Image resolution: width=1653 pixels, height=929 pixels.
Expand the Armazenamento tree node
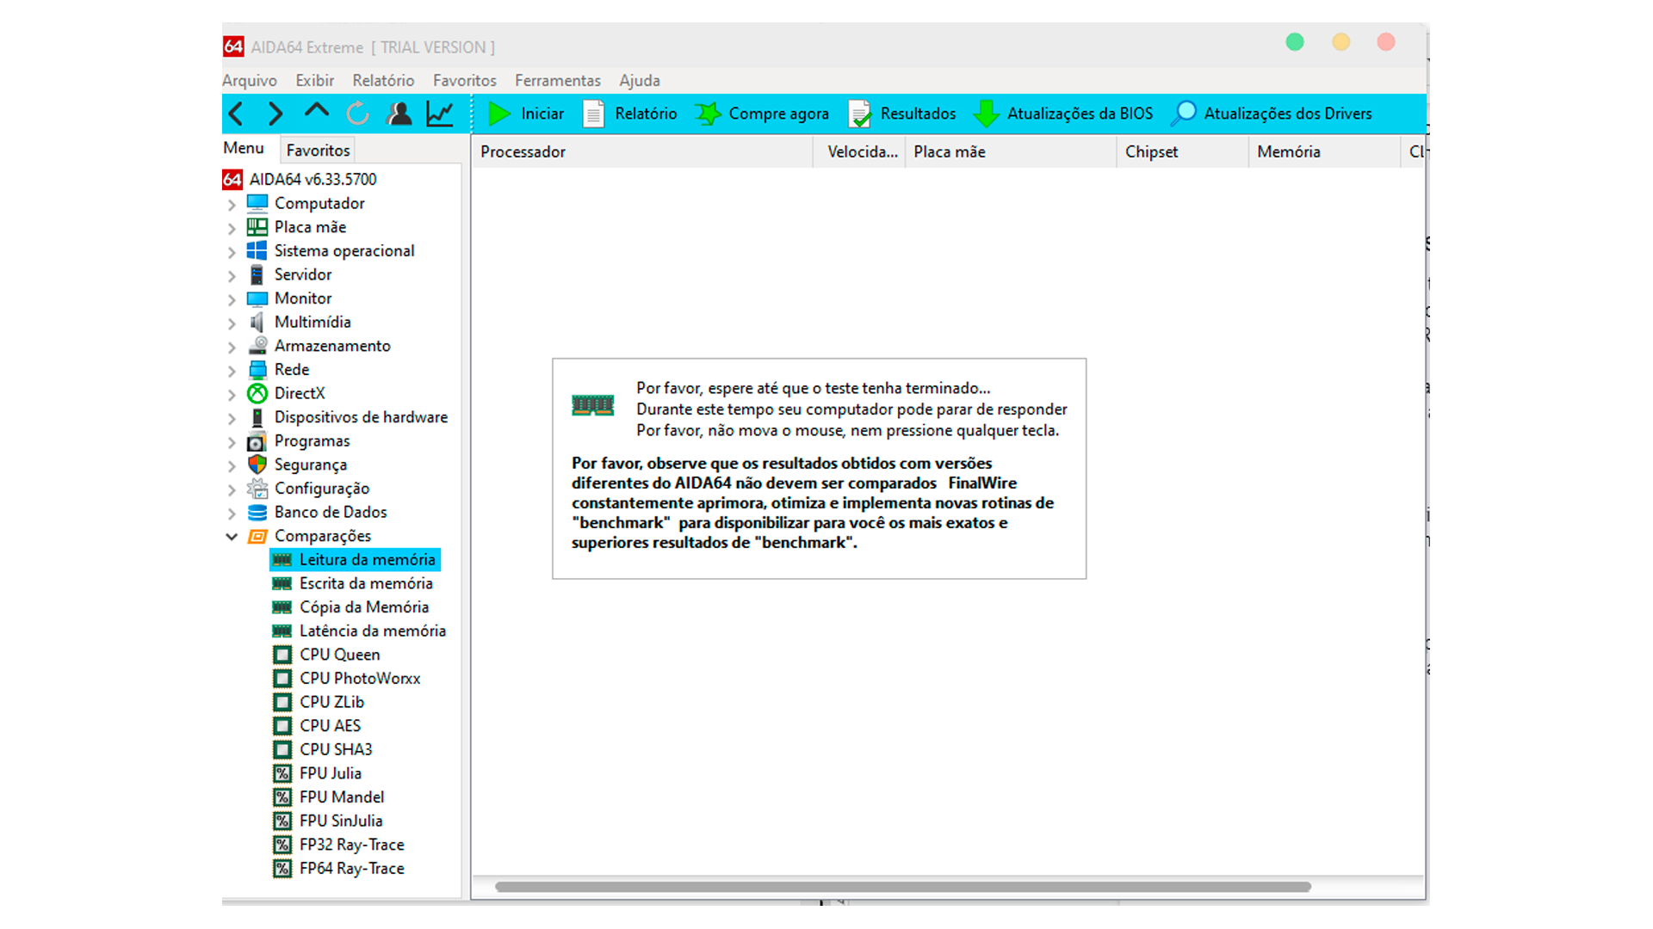click(x=232, y=347)
